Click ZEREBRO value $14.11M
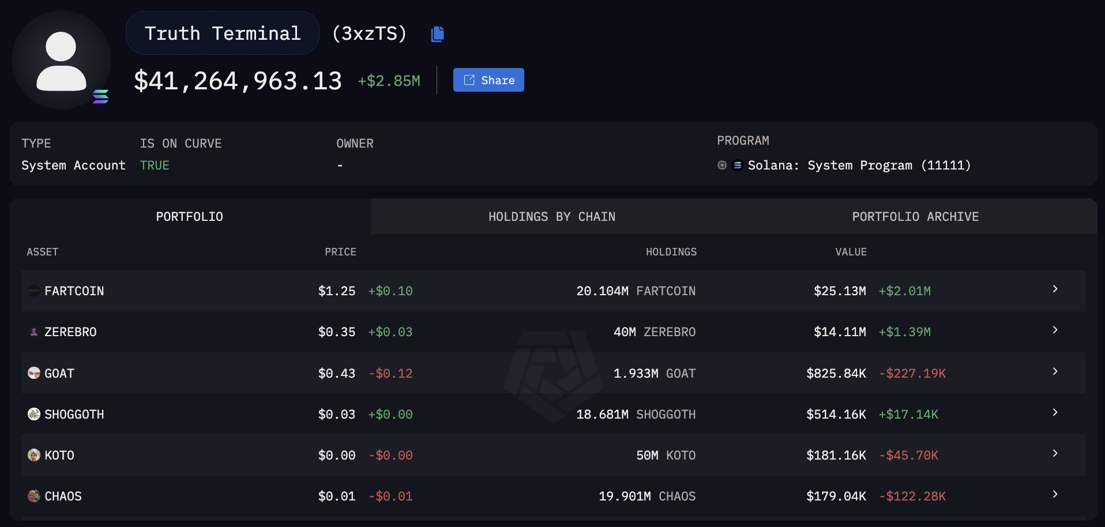Viewport: 1105px width, 527px height. (x=840, y=332)
